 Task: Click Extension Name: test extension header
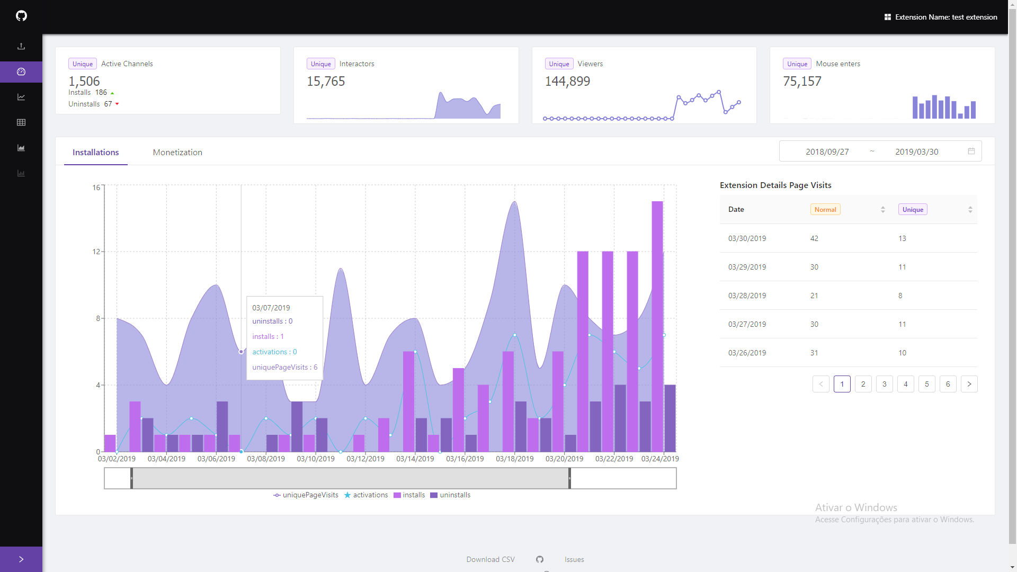(946, 17)
